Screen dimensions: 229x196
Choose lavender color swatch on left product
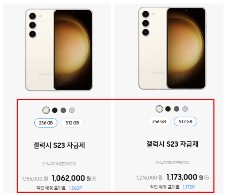pyautogui.click(x=72, y=110)
